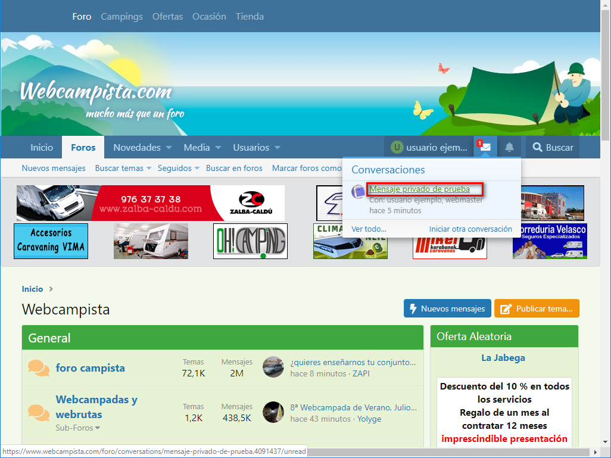
Task: Expand the Seguidos dropdown arrow
Action: coord(197,169)
